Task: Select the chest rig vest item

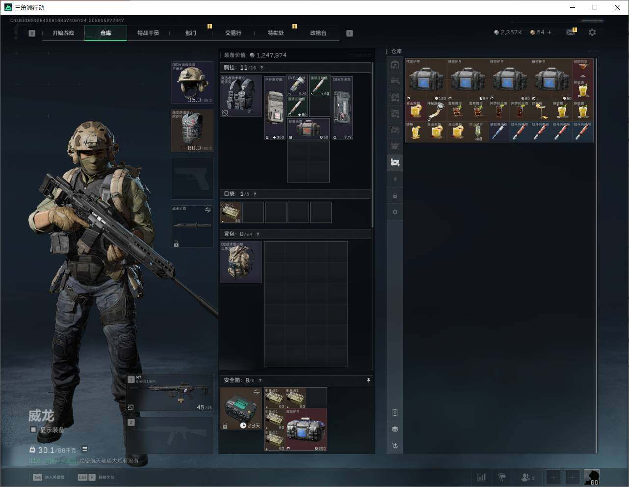Action: point(240,95)
